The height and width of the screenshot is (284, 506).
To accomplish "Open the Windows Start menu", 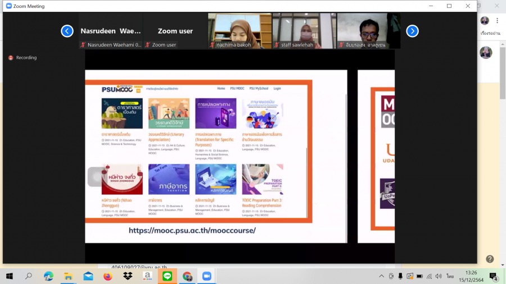I will pos(10,276).
